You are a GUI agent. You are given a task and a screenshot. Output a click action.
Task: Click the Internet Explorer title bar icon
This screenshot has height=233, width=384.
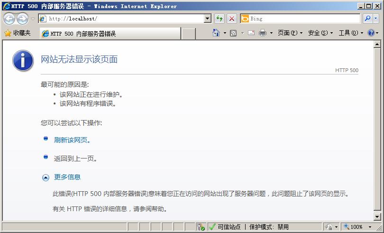[x=6, y=6]
